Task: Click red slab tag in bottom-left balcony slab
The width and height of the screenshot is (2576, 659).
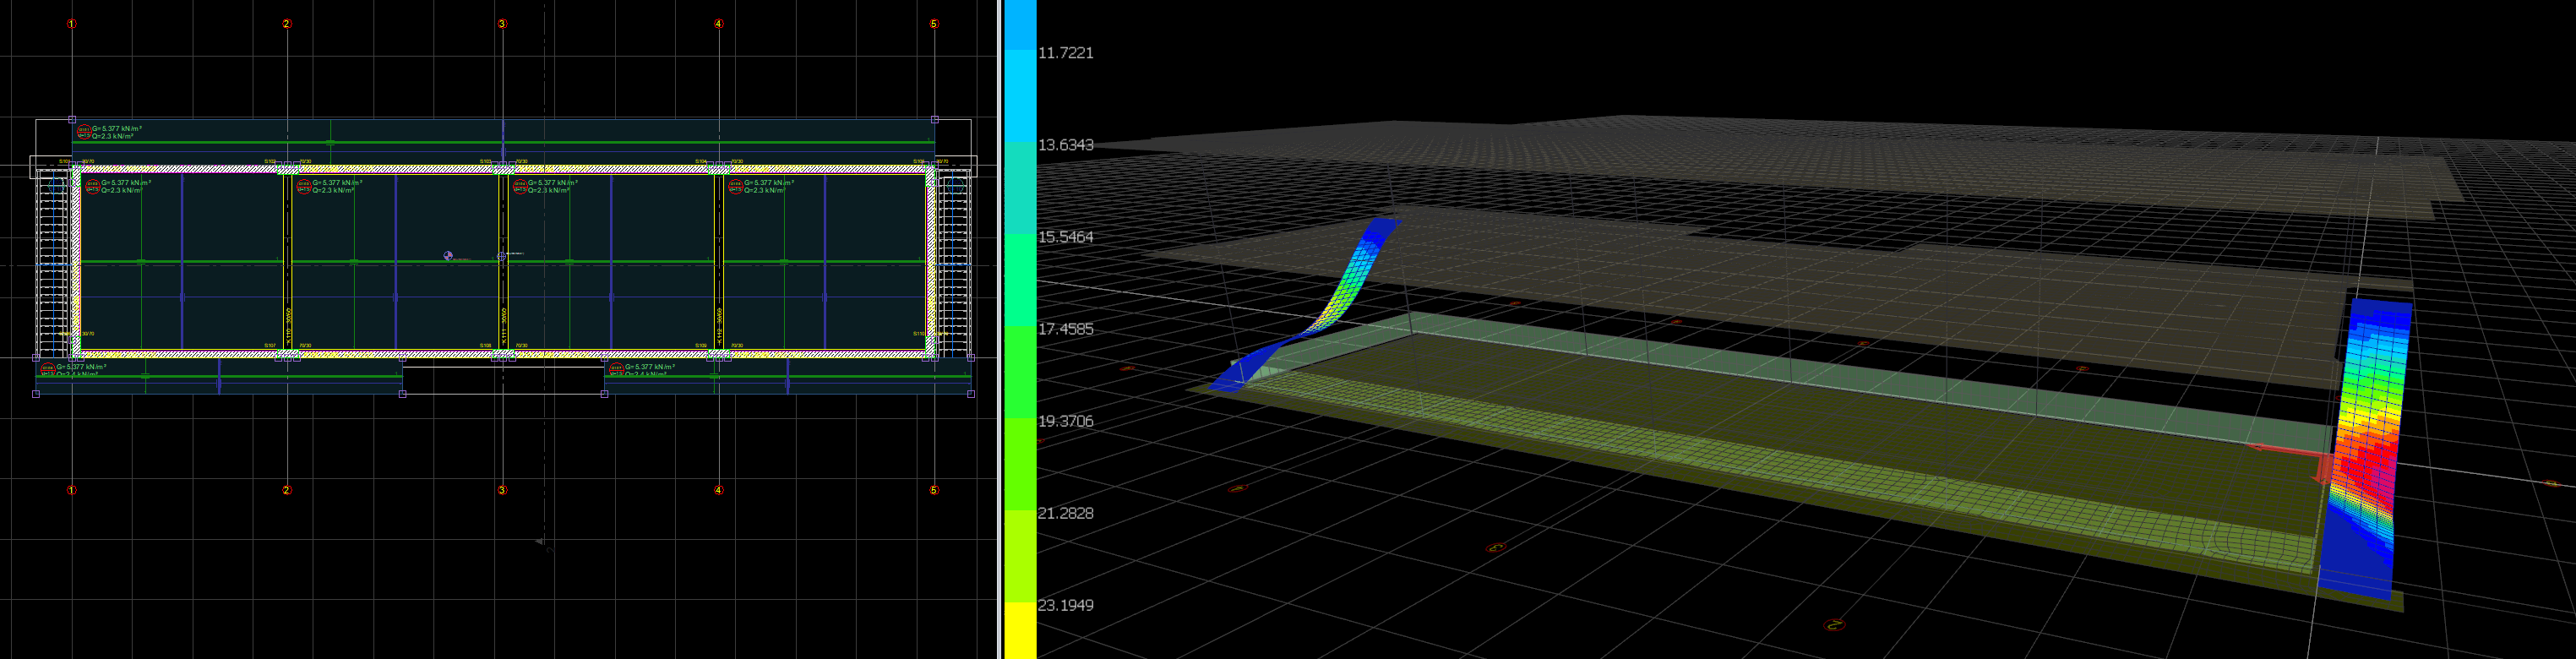Action: [47, 369]
